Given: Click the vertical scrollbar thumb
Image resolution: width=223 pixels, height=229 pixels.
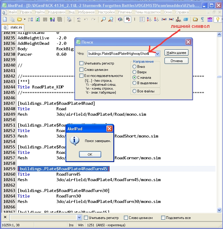Looking at the screenshot, I should point(219,77).
